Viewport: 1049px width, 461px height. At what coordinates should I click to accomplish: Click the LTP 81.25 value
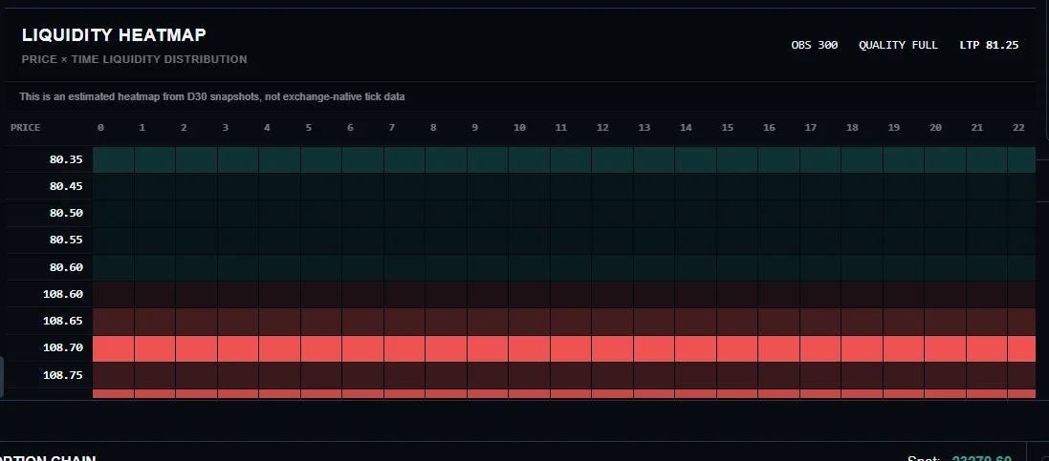point(989,46)
